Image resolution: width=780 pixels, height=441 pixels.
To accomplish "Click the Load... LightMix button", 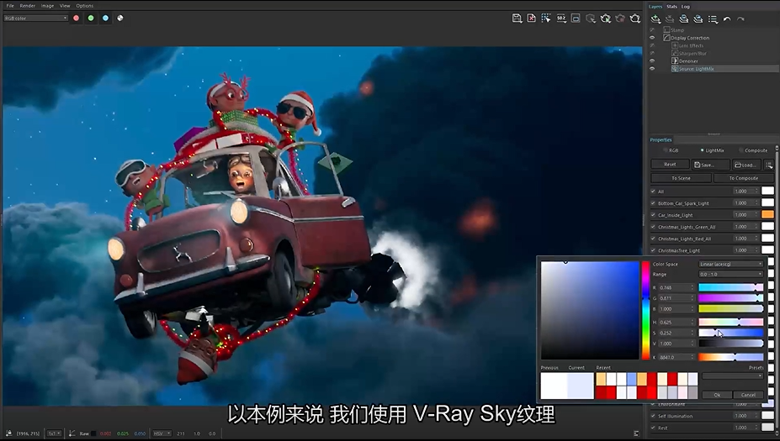I will click(x=745, y=165).
